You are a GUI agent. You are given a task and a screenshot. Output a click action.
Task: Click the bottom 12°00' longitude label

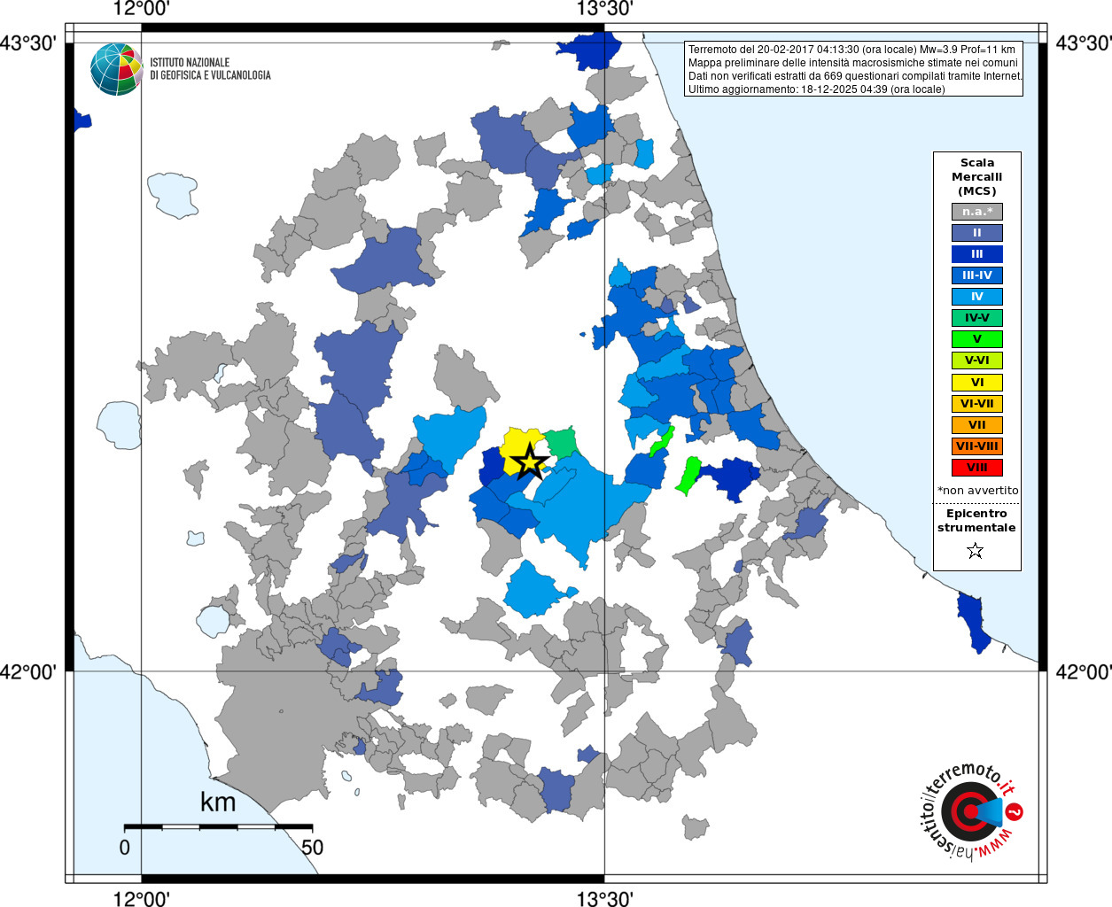(x=142, y=898)
